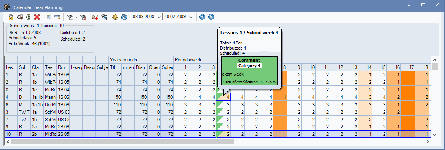Click the blue next arrow button
The height and width of the screenshot is (150, 445).
211,17
